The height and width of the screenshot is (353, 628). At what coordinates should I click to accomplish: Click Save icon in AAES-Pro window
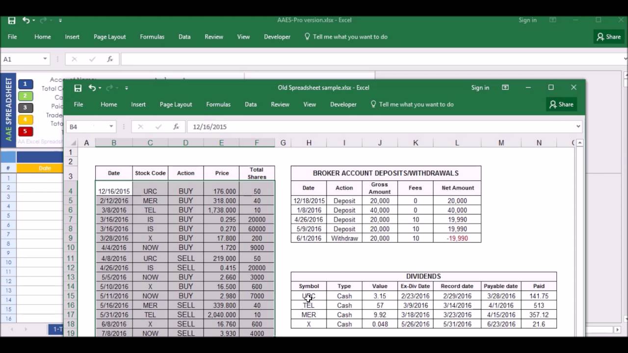(x=11, y=20)
